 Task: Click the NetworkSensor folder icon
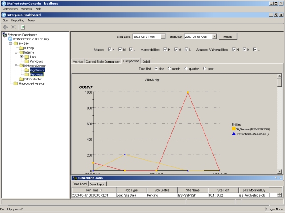pyautogui.click(x=21, y=66)
